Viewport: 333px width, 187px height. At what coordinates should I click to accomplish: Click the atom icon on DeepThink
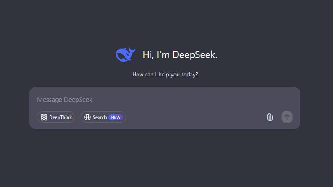coord(44,117)
